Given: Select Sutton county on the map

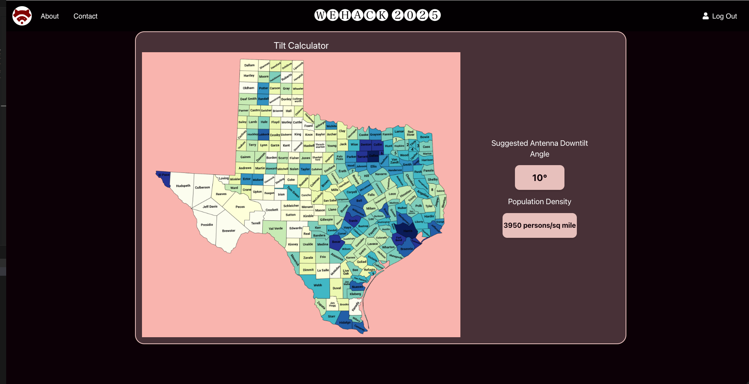Looking at the screenshot, I should point(291,215).
